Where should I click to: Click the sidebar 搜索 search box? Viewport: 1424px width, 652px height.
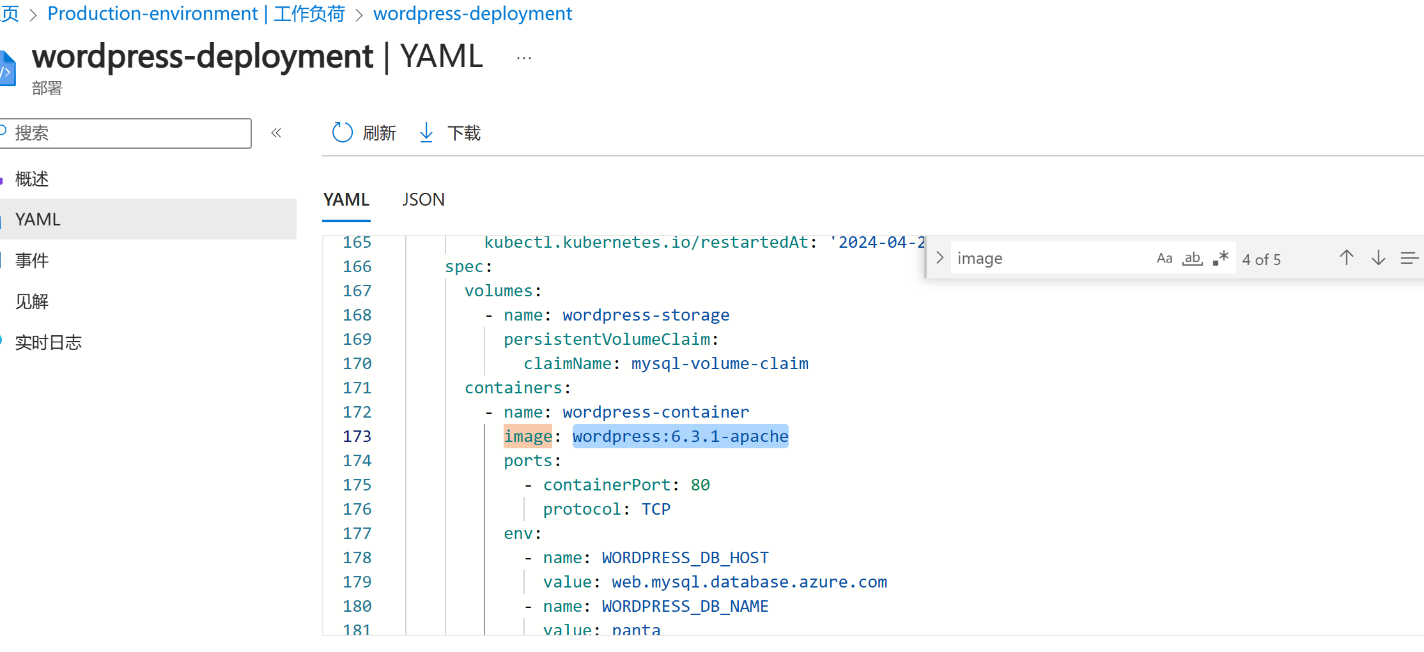pyautogui.click(x=125, y=133)
